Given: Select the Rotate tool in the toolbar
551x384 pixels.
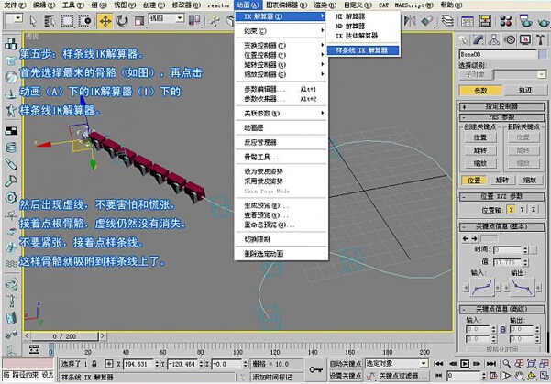Looking at the screenshot, I should (x=122, y=21).
